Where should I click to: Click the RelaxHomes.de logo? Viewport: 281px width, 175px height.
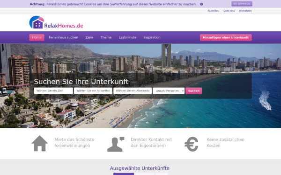pos(56,22)
